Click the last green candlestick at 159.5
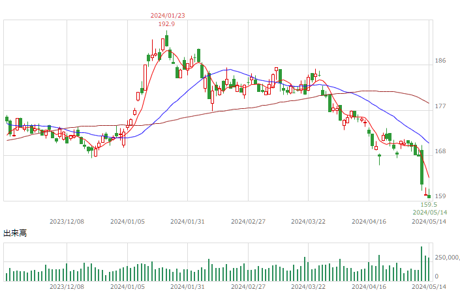 [429, 195]
